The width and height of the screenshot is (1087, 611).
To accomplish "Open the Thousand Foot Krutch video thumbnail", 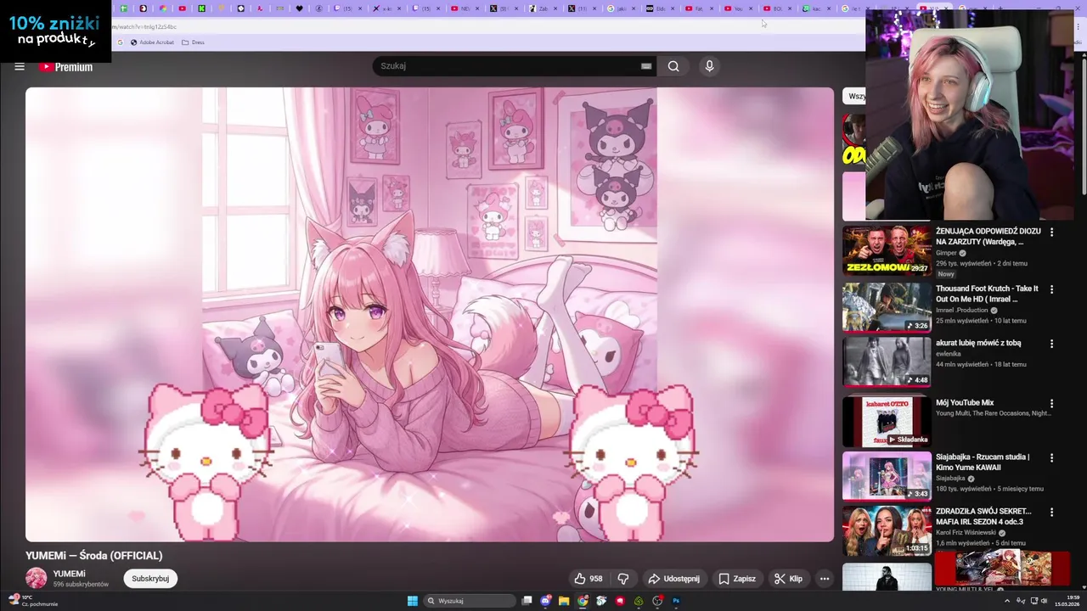I will (887, 307).
